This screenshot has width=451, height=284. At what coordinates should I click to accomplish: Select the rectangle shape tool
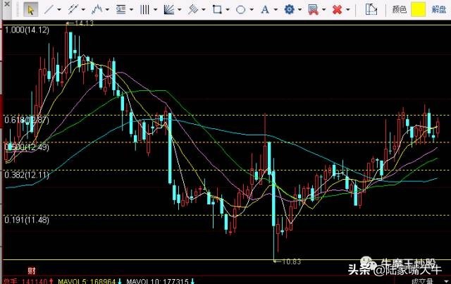click(217, 9)
